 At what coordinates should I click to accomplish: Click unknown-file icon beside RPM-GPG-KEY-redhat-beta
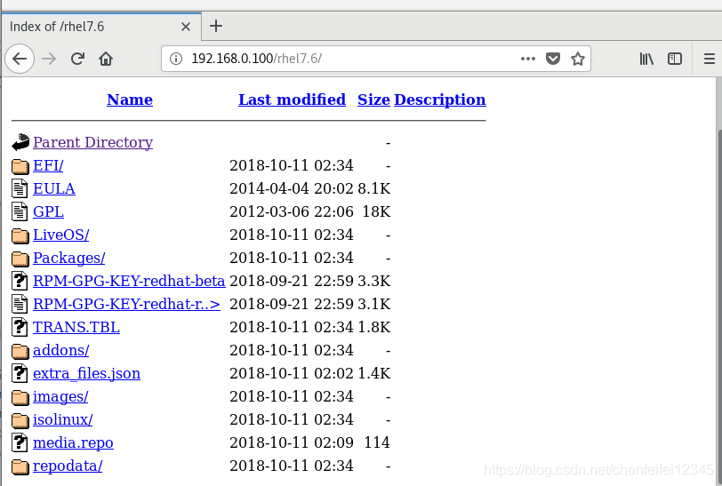[x=20, y=281]
